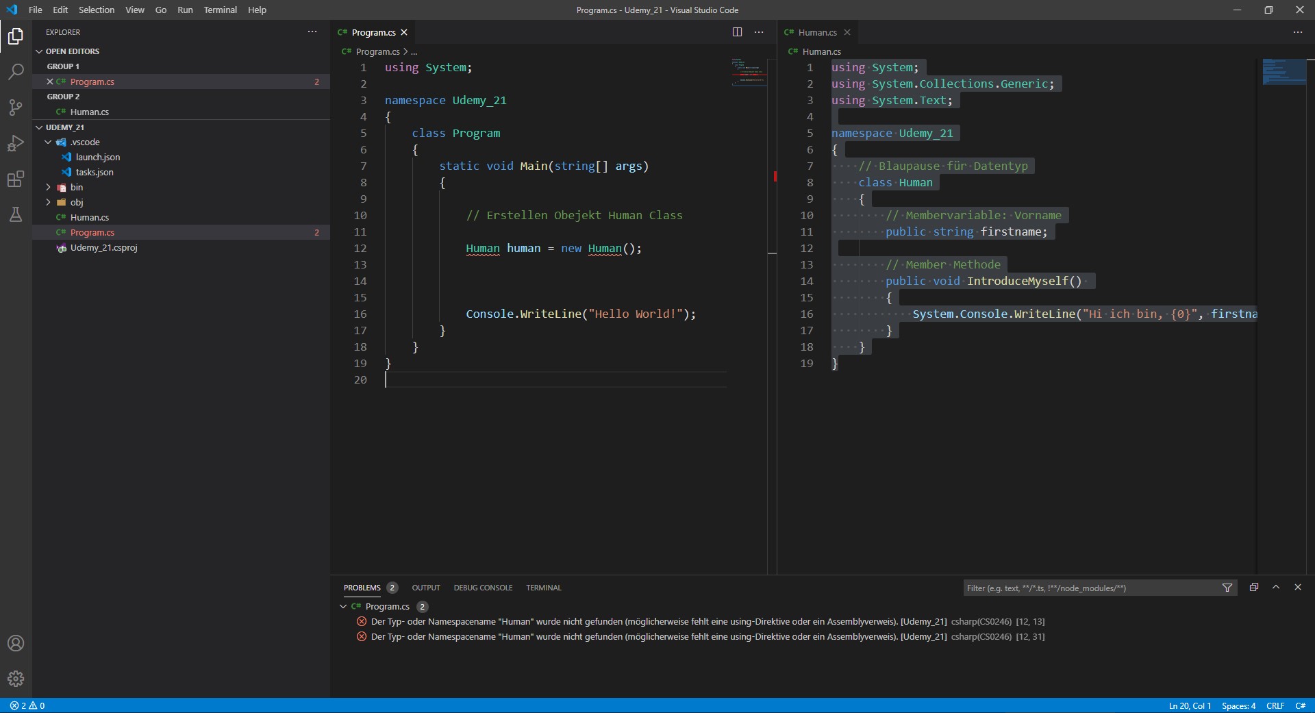Viewport: 1315px width, 713px height.
Task: Click underlined Human type on line 12
Action: [483, 248]
